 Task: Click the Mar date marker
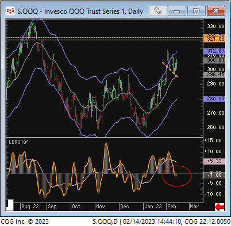click(194, 206)
